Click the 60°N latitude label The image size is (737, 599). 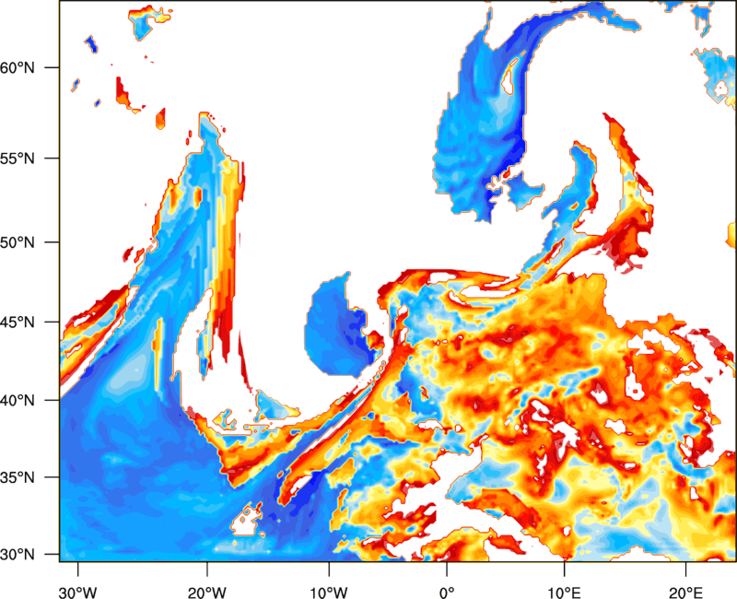17,67
